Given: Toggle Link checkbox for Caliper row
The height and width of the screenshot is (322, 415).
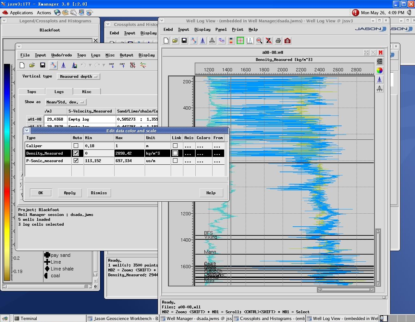Looking at the screenshot, I should [175, 146].
